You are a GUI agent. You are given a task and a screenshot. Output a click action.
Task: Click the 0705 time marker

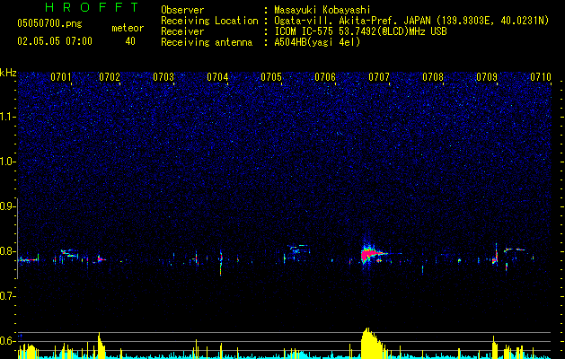point(271,77)
